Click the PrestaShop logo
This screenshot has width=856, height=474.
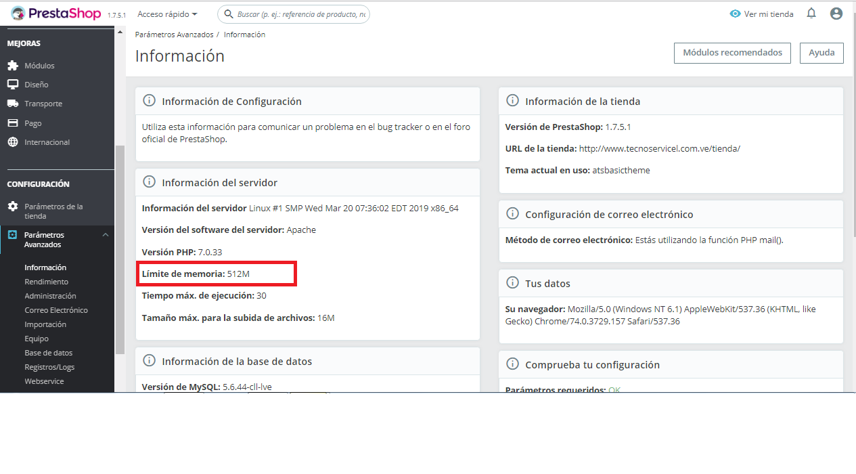click(55, 14)
